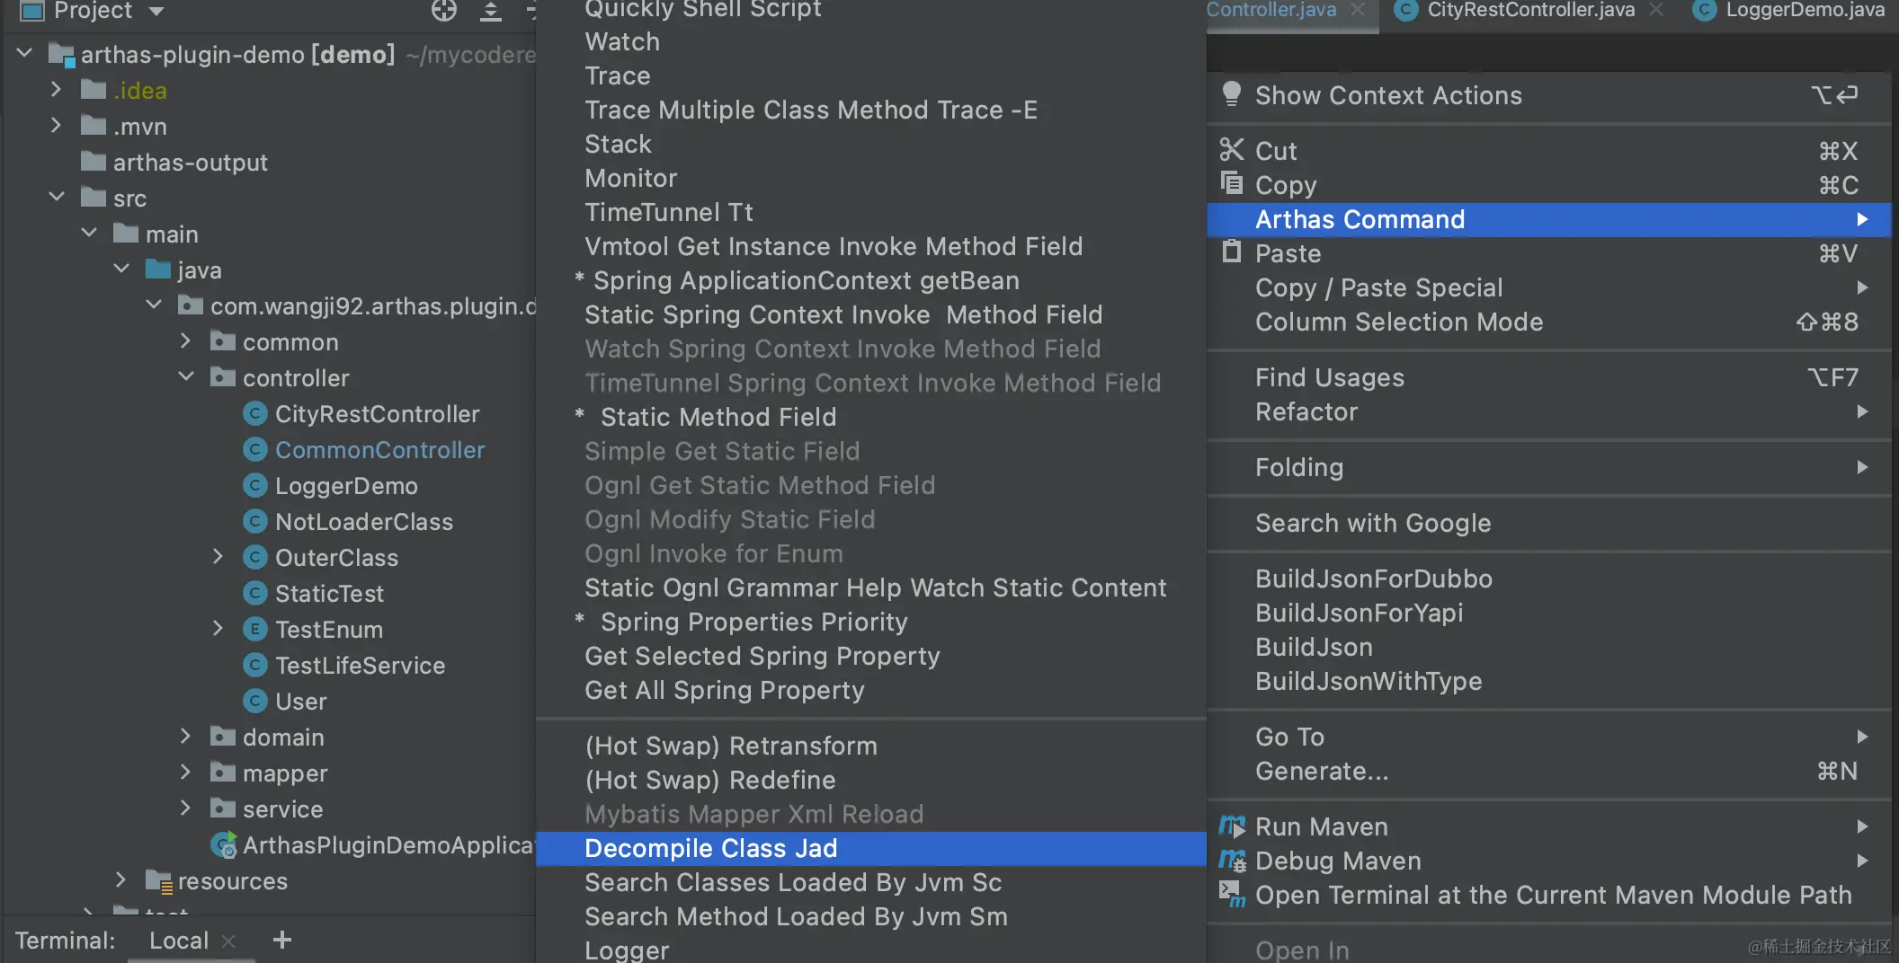Click the collapse all icon in Project toolbar

point(491,11)
